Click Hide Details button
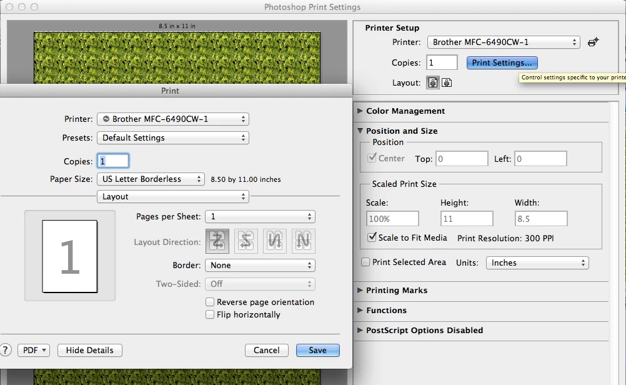 [90, 350]
